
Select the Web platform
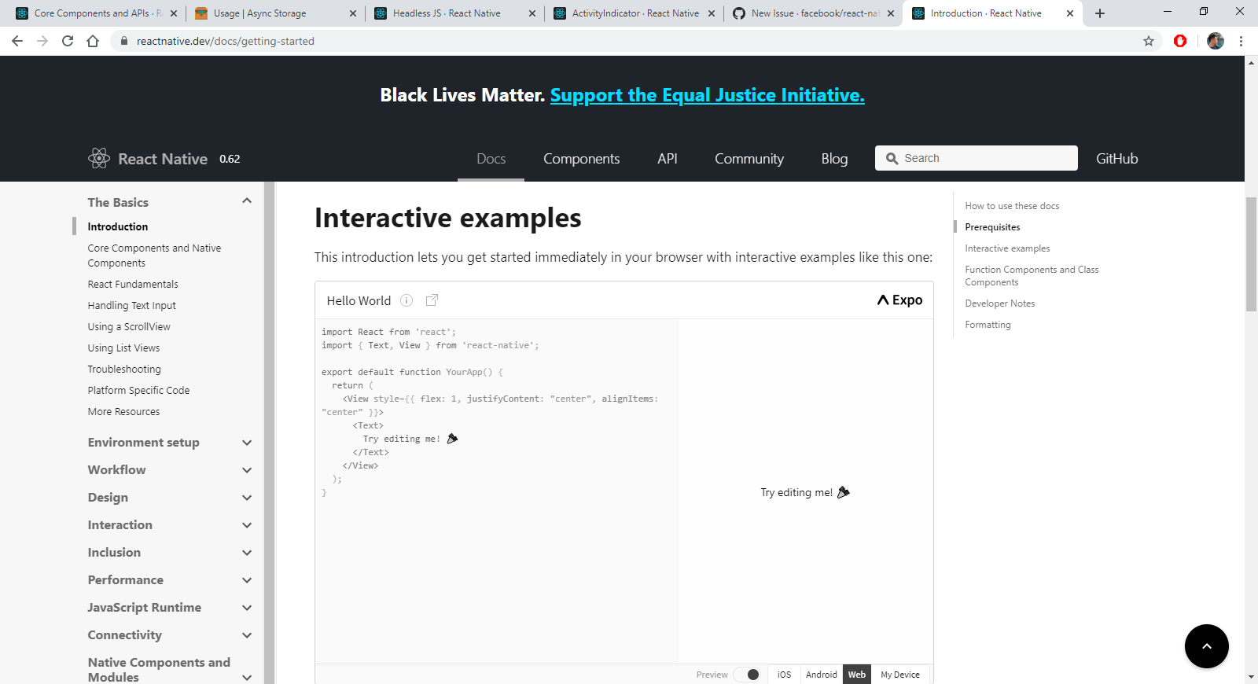click(857, 675)
